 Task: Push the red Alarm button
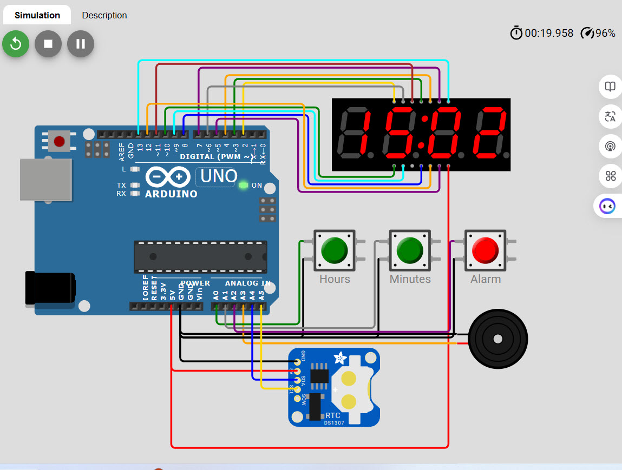pyautogui.click(x=485, y=250)
